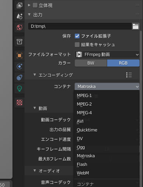Choose Matroska from container list
The image size is (143, 187).
[x=106, y=156]
